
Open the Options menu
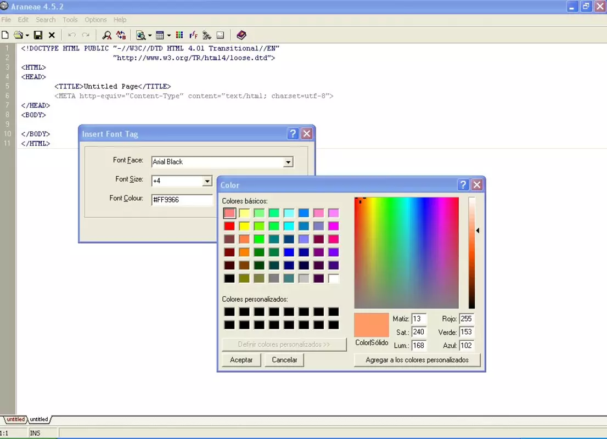95,20
